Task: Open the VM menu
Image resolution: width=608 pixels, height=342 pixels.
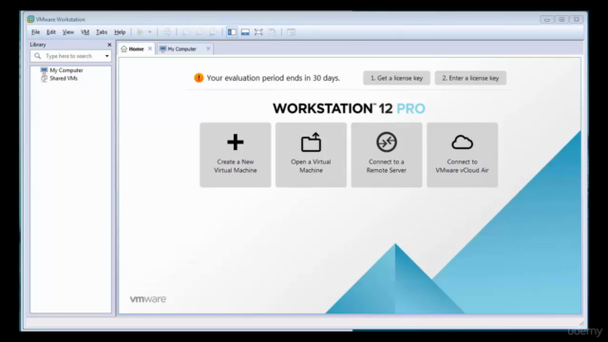Action: (x=85, y=32)
